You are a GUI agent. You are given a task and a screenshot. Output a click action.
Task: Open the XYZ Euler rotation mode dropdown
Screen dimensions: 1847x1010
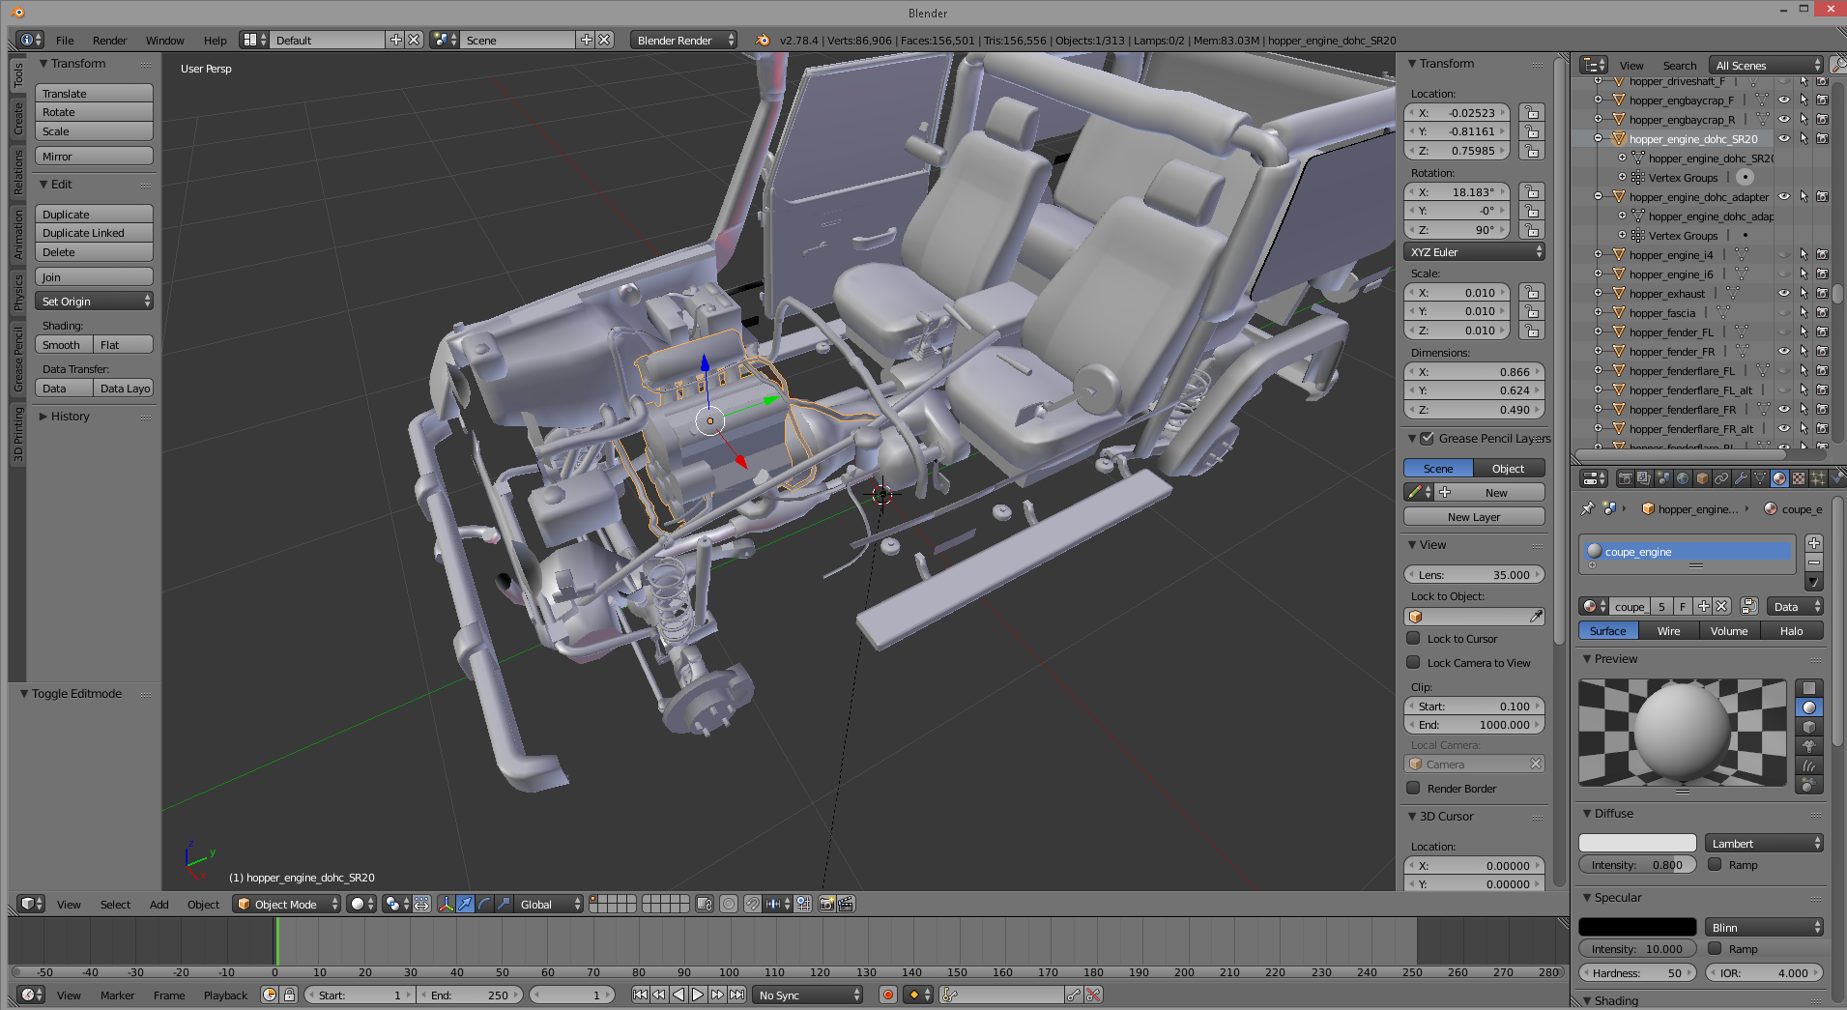1474,252
